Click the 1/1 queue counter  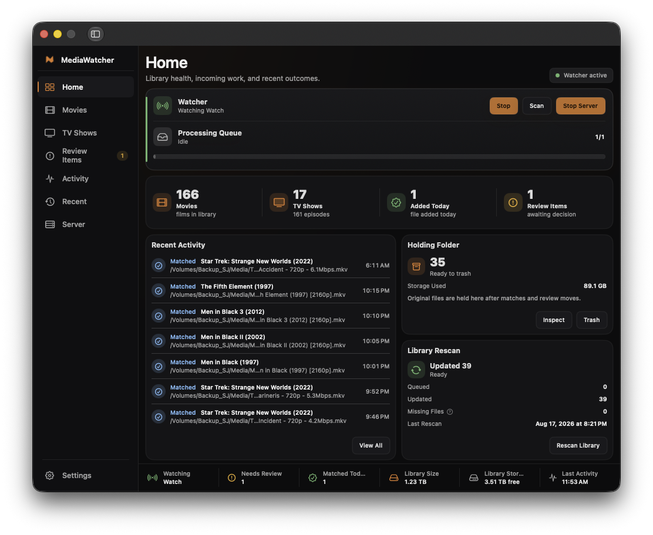[600, 137]
